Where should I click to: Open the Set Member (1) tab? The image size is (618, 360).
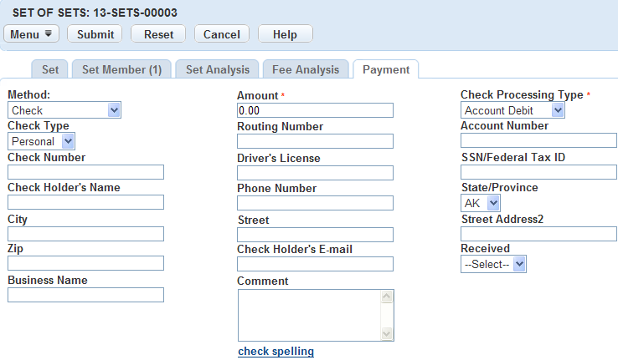coord(122,70)
